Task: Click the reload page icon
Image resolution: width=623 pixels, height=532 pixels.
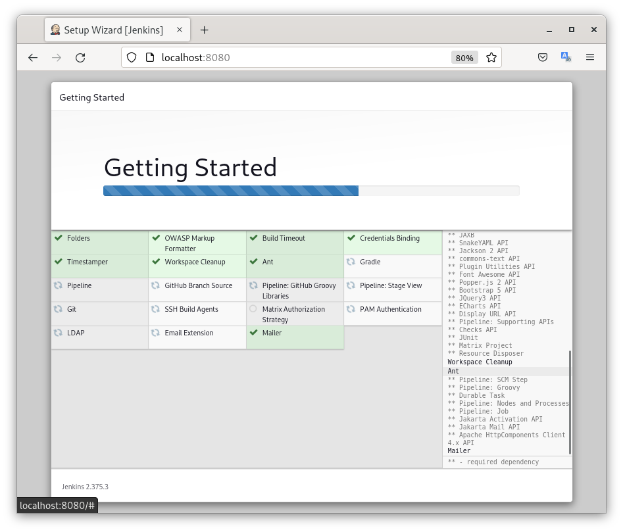Action: pyautogui.click(x=80, y=58)
